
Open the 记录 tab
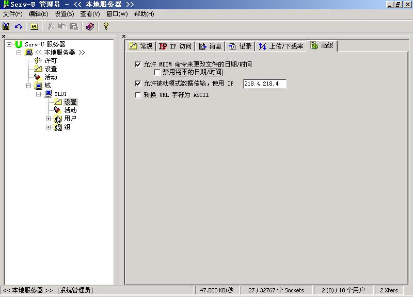point(240,46)
